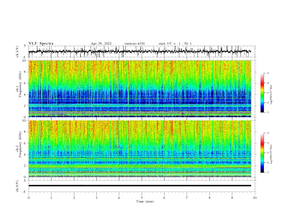Click the ch.2 spectrogram "4" kHz tick label
This screenshot has width=287, height=222.
[x=25, y=155]
